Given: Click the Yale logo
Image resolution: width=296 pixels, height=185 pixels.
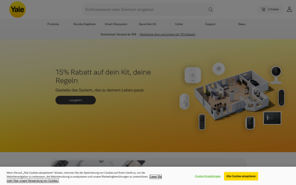Looking at the screenshot, I should pyautogui.click(x=17, y=9).
